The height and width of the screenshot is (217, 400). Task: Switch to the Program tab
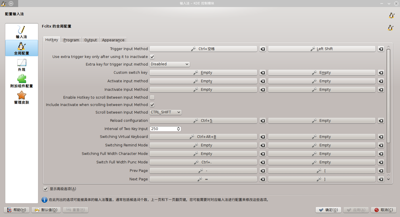(71, 40)
